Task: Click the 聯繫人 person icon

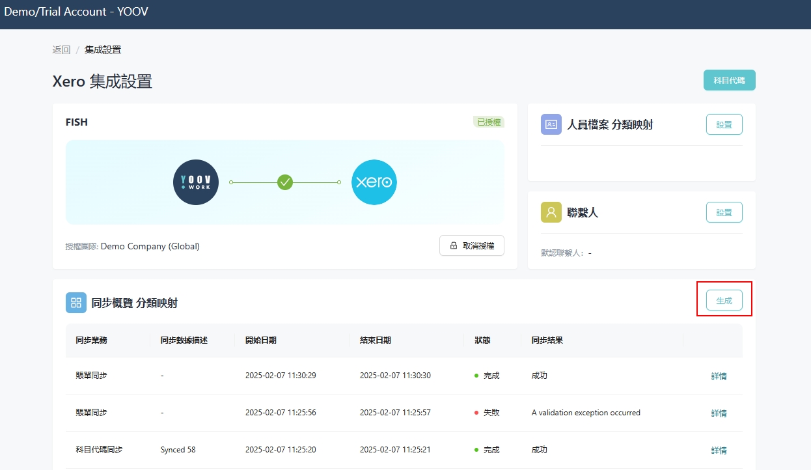Action: (x=551, y=212)
